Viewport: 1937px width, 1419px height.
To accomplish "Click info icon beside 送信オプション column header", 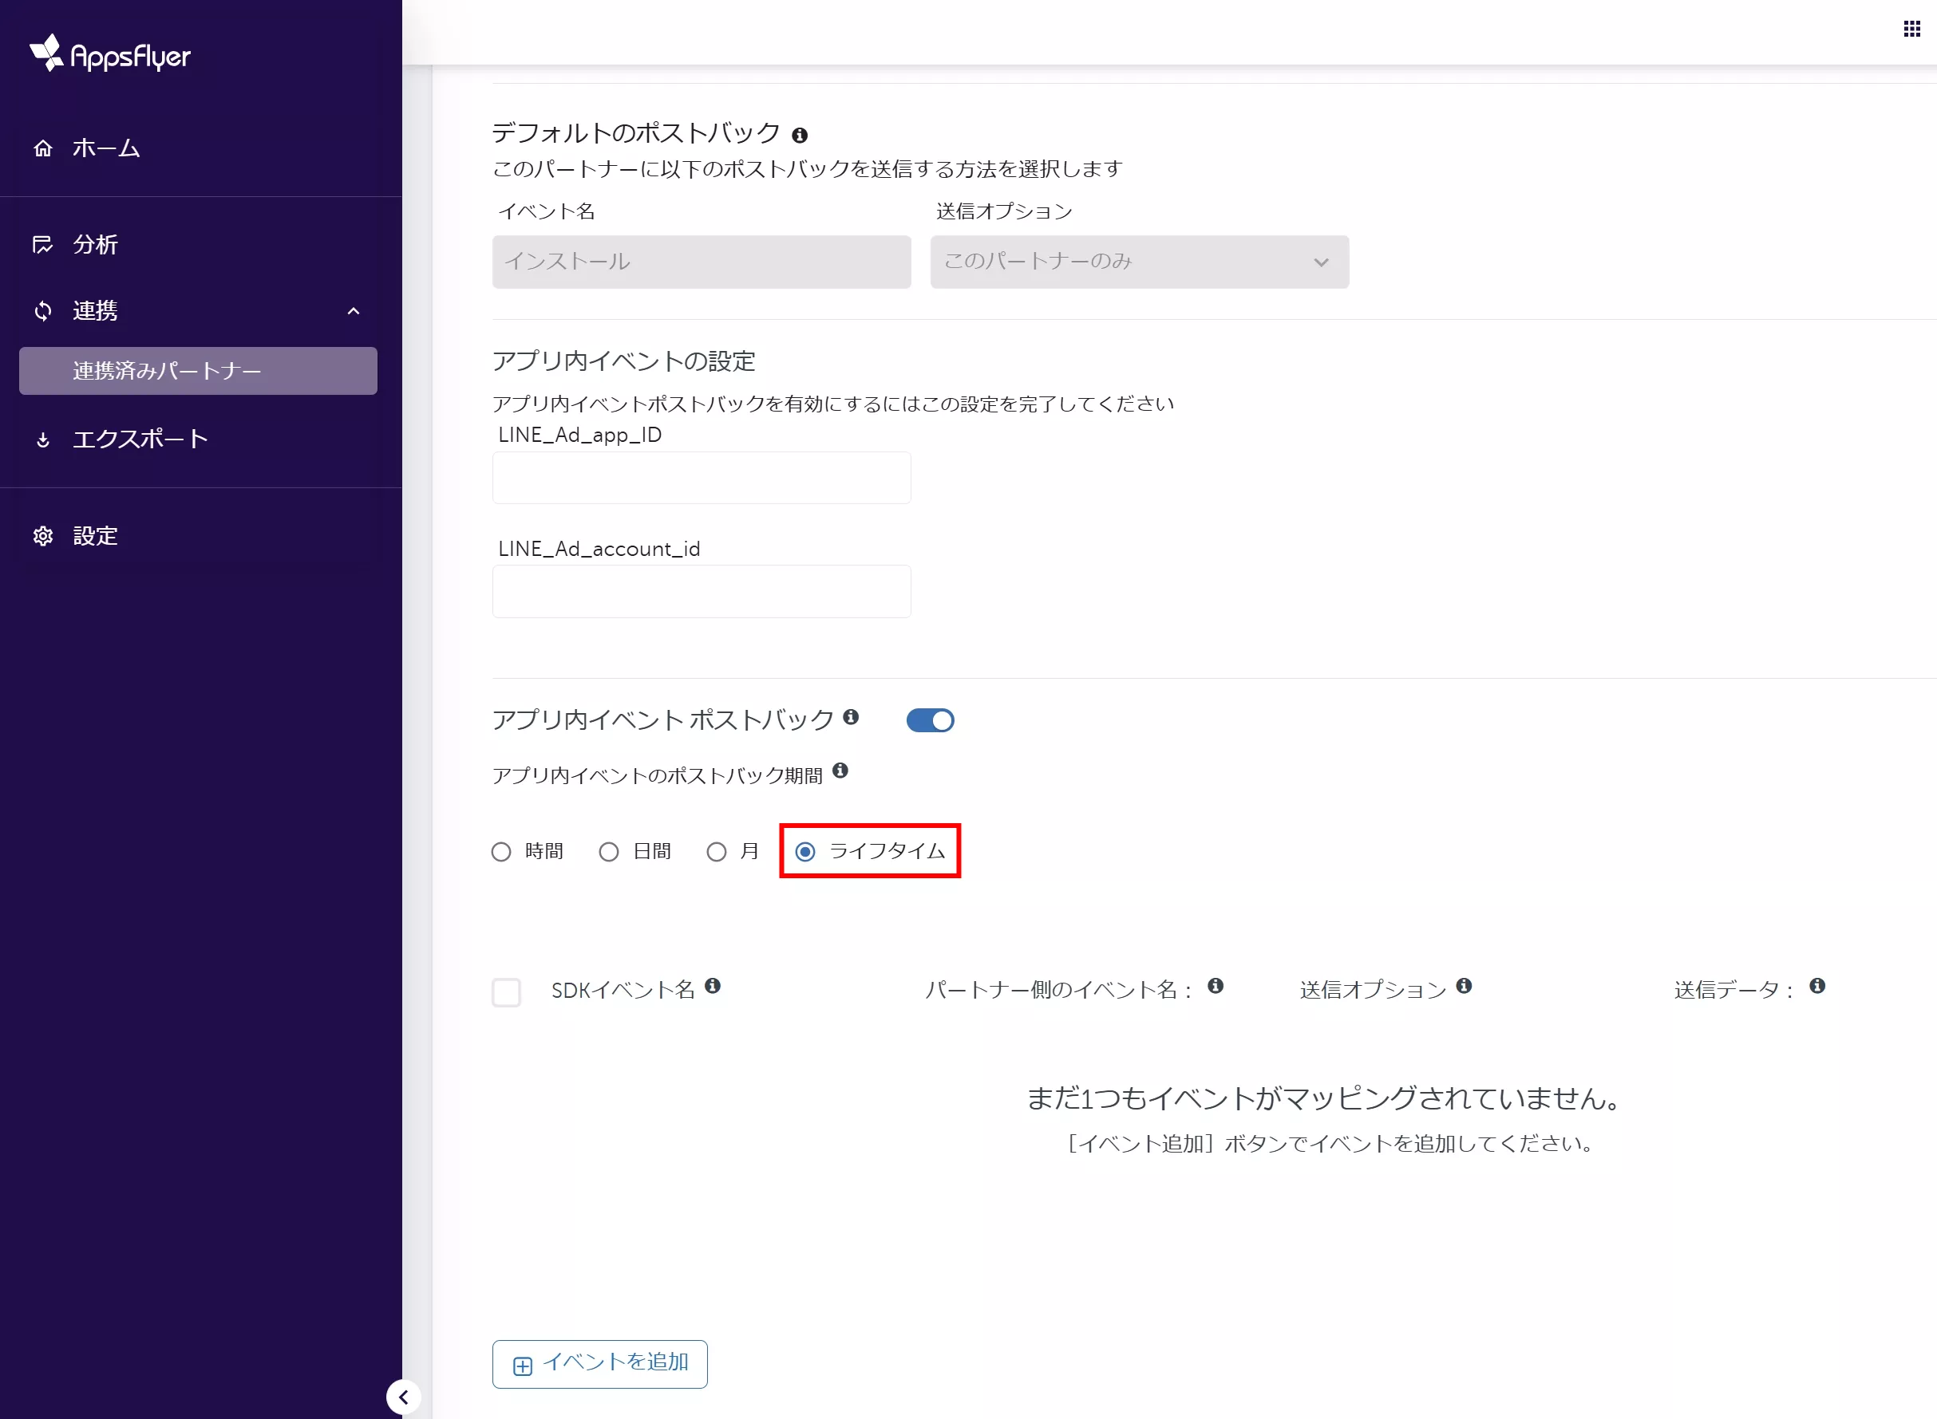I will point(1465,986).
